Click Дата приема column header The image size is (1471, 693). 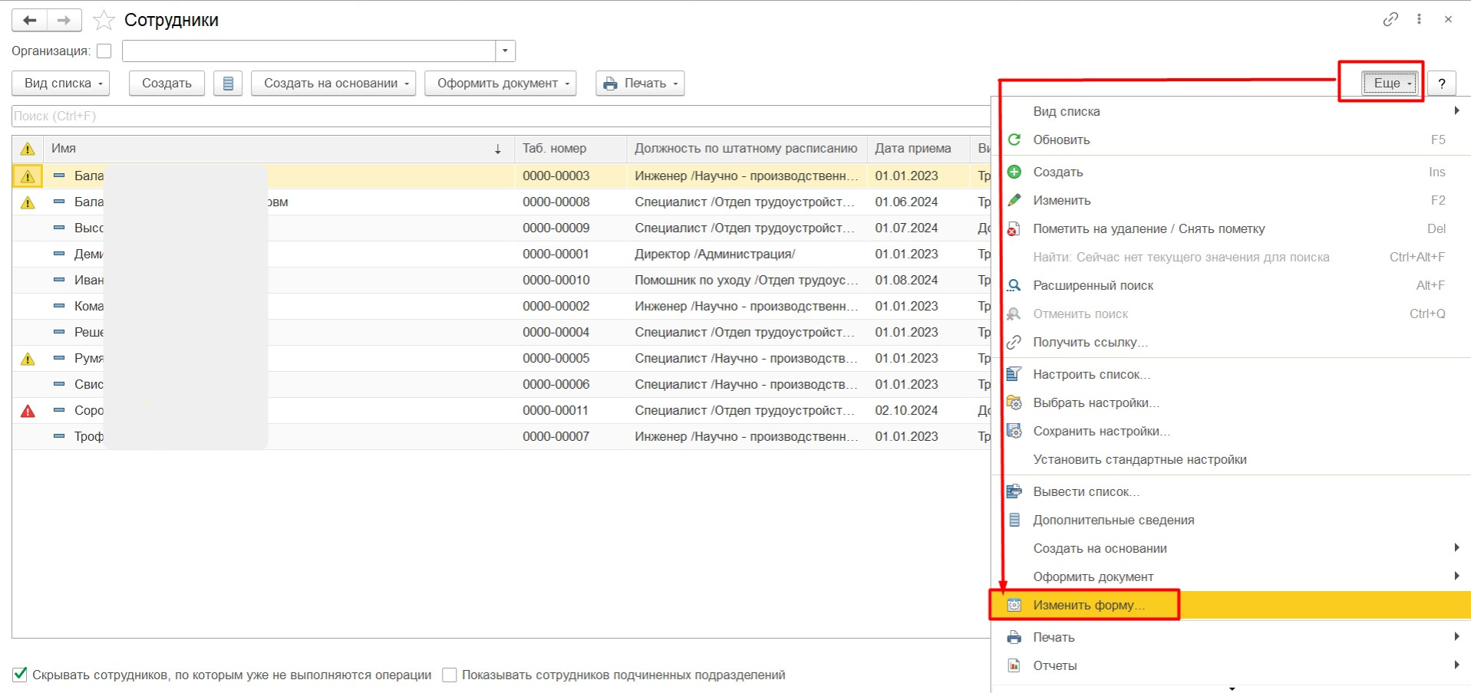coord(919,149)
